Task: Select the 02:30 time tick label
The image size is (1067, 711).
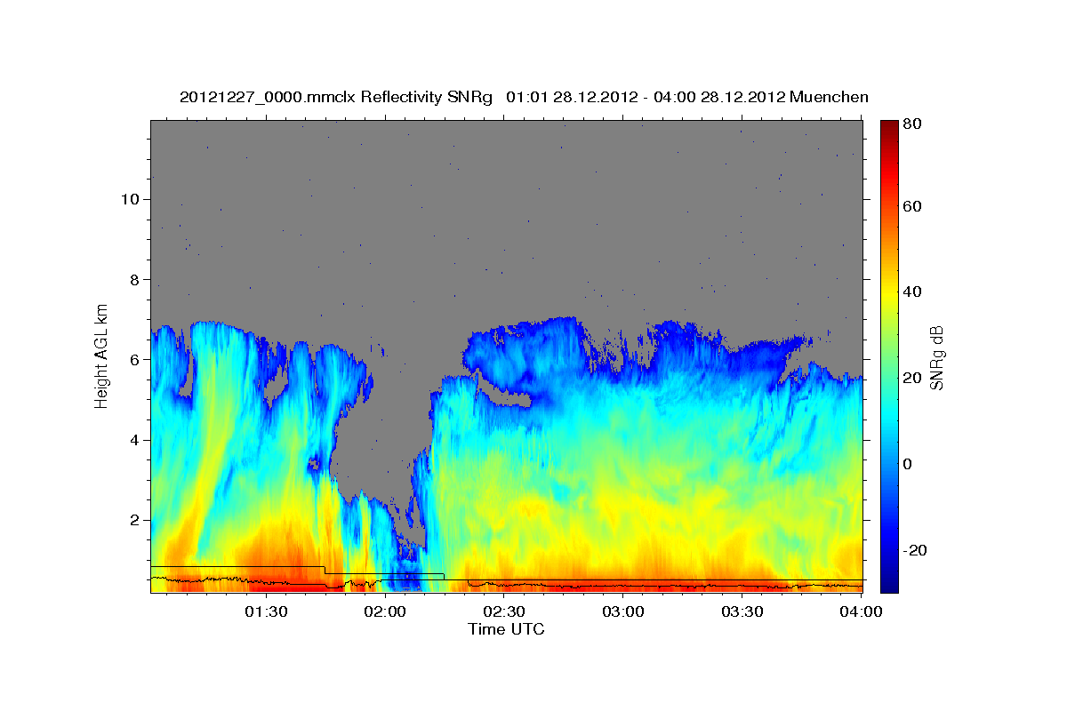Action: (x=503, y=611)
